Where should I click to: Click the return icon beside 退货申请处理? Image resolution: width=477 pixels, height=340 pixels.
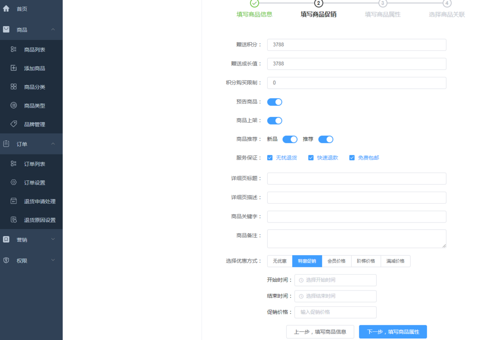(13, 201)
